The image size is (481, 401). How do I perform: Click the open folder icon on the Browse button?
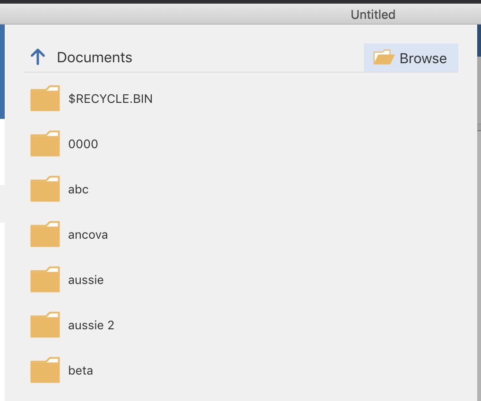pyautogui.click(x=384, y=58)
